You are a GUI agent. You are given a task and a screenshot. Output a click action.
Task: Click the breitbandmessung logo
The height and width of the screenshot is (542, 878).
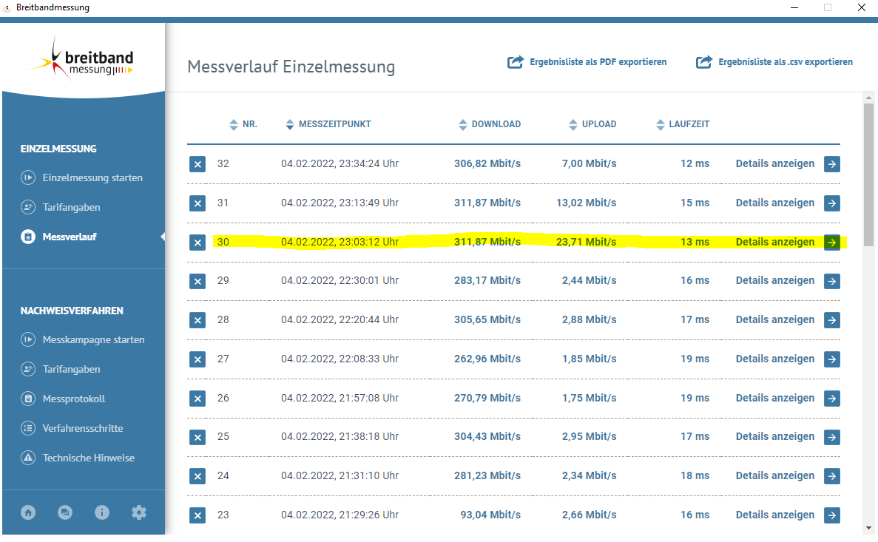(x=82, y=59)
